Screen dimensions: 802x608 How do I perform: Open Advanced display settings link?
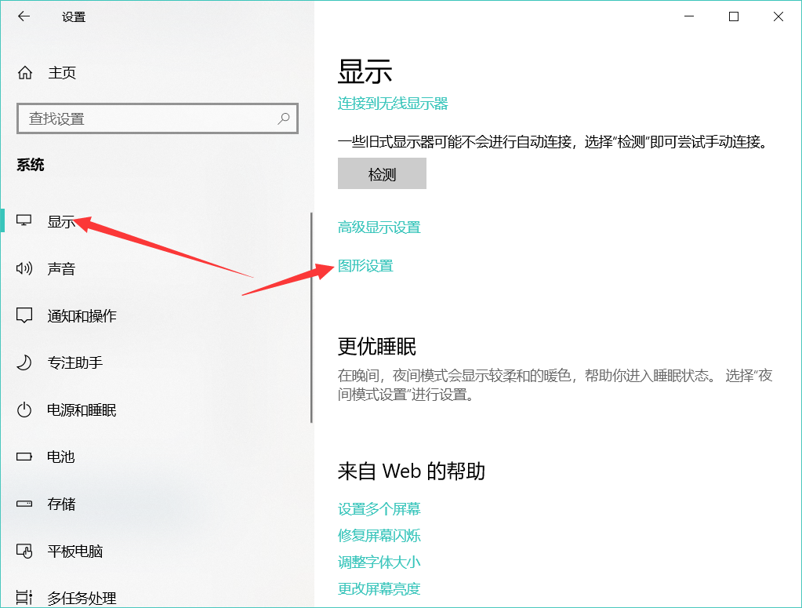[379, 228]
